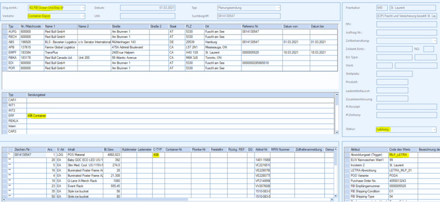Image resolution: width=440 pixels, height=202 pixels.
Task: Click the C-TYP column header
Action: tap(158, 150)
